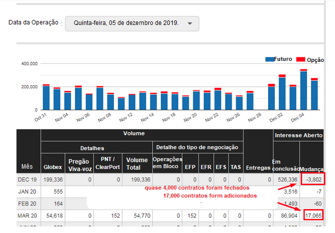Click the FEB 20 change value -60
This screenshot has height=233, width=335.
(318, 204)
